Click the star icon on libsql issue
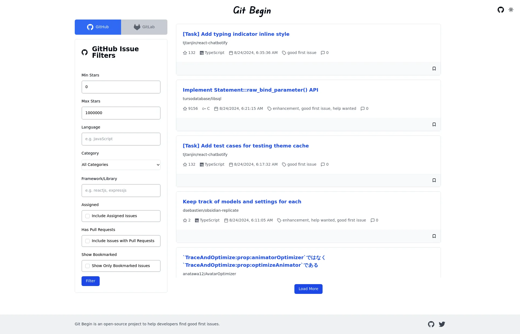Viewport: 520px width, 334px height. point(185,108)
